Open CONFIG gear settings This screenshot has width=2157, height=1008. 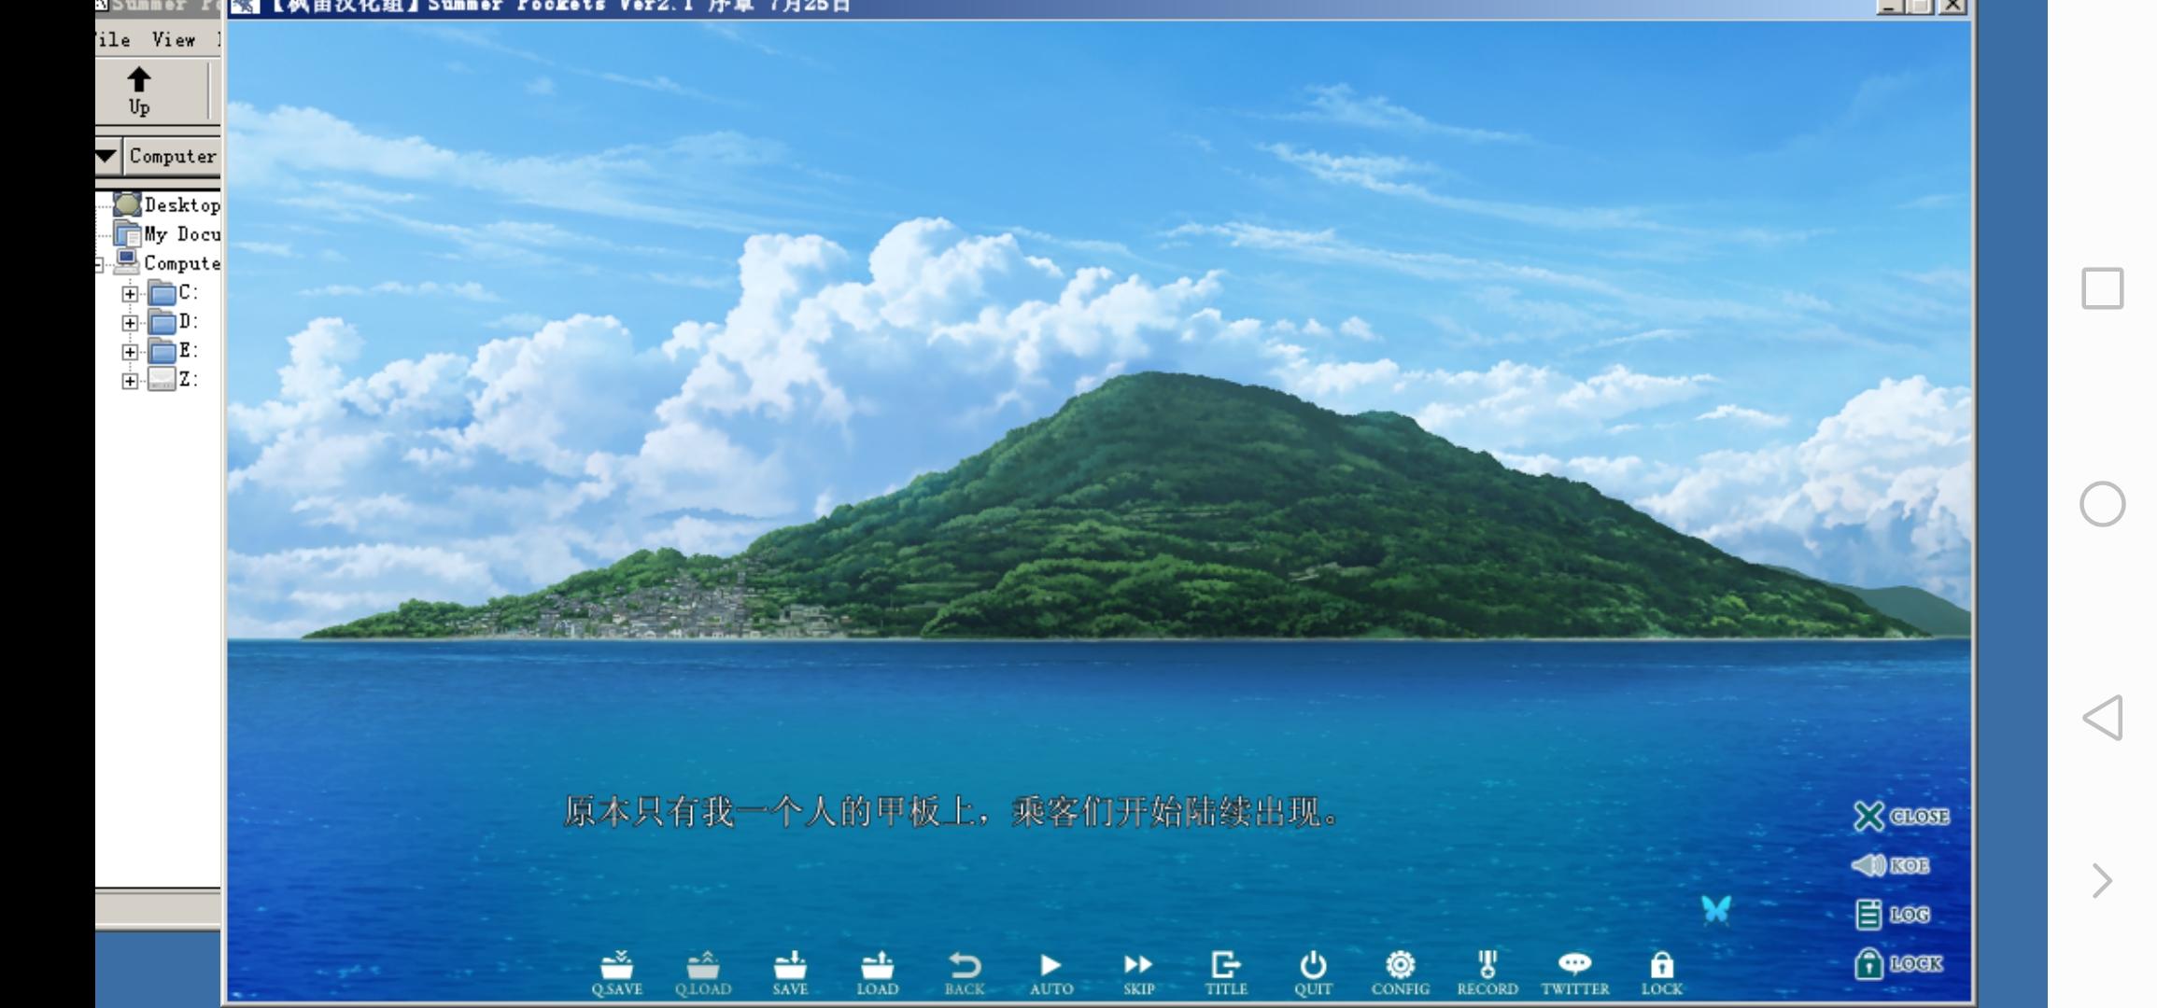point(1400,973)
